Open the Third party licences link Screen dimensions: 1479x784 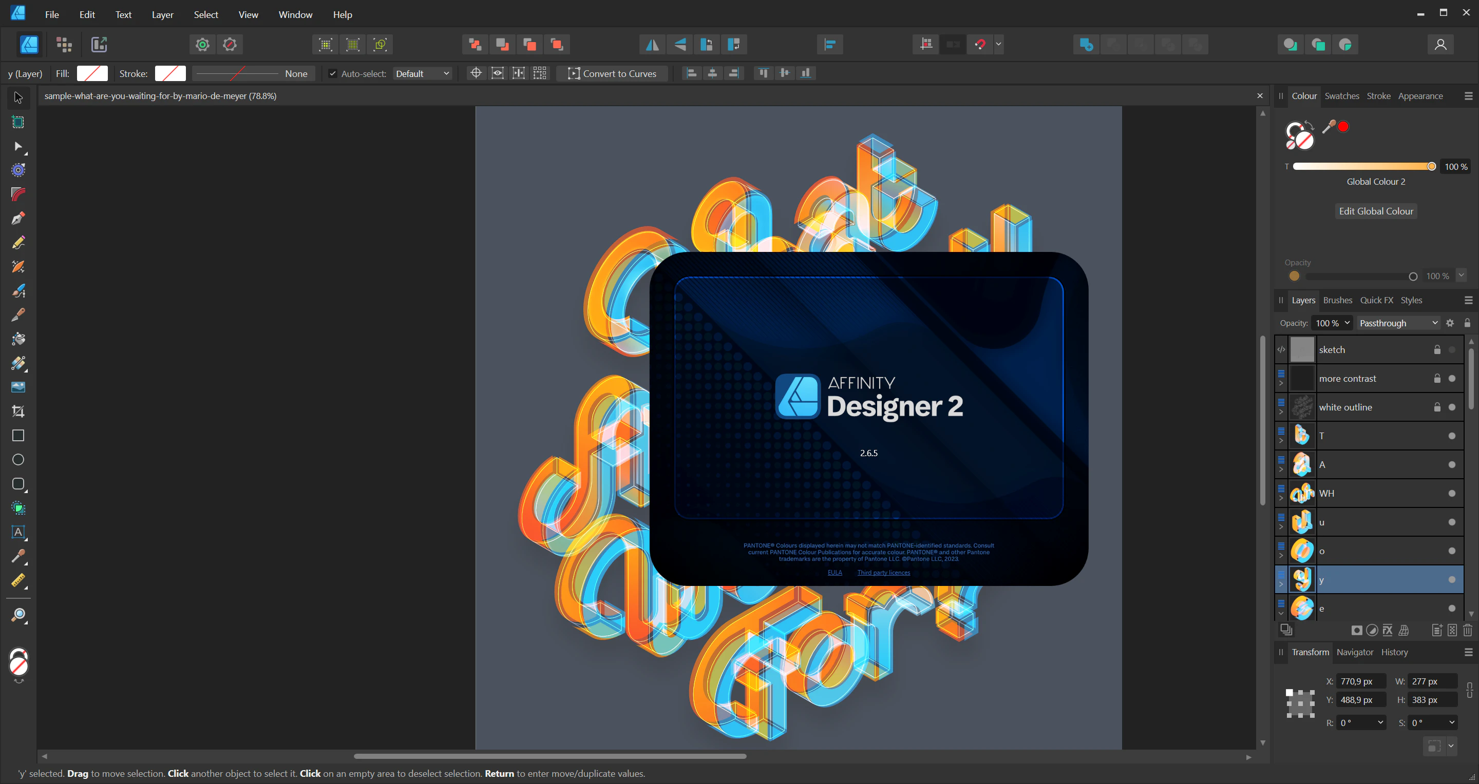(x=883, y=573)
